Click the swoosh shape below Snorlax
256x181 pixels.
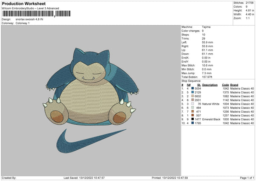[91, 141]
